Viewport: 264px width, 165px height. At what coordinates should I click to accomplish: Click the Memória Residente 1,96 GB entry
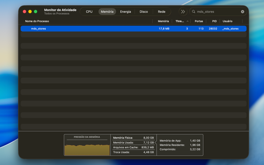[180, 145]
